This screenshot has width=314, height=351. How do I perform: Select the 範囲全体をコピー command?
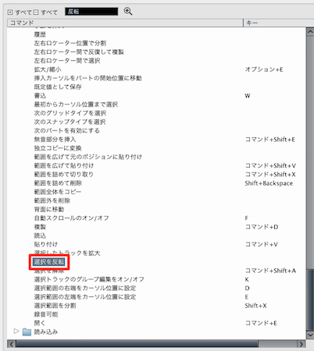click(58, 192)
